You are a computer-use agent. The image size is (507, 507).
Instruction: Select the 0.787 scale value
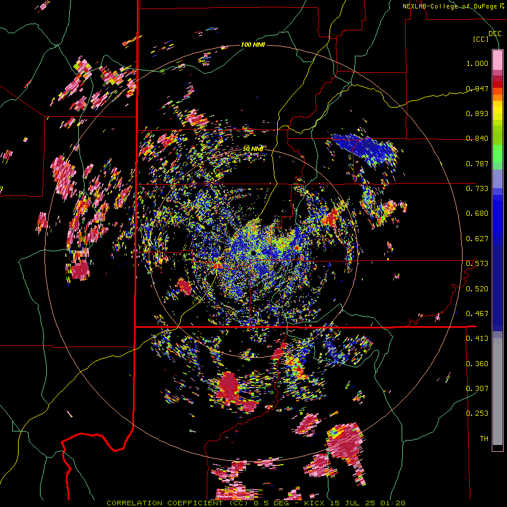tap(477, 163)
